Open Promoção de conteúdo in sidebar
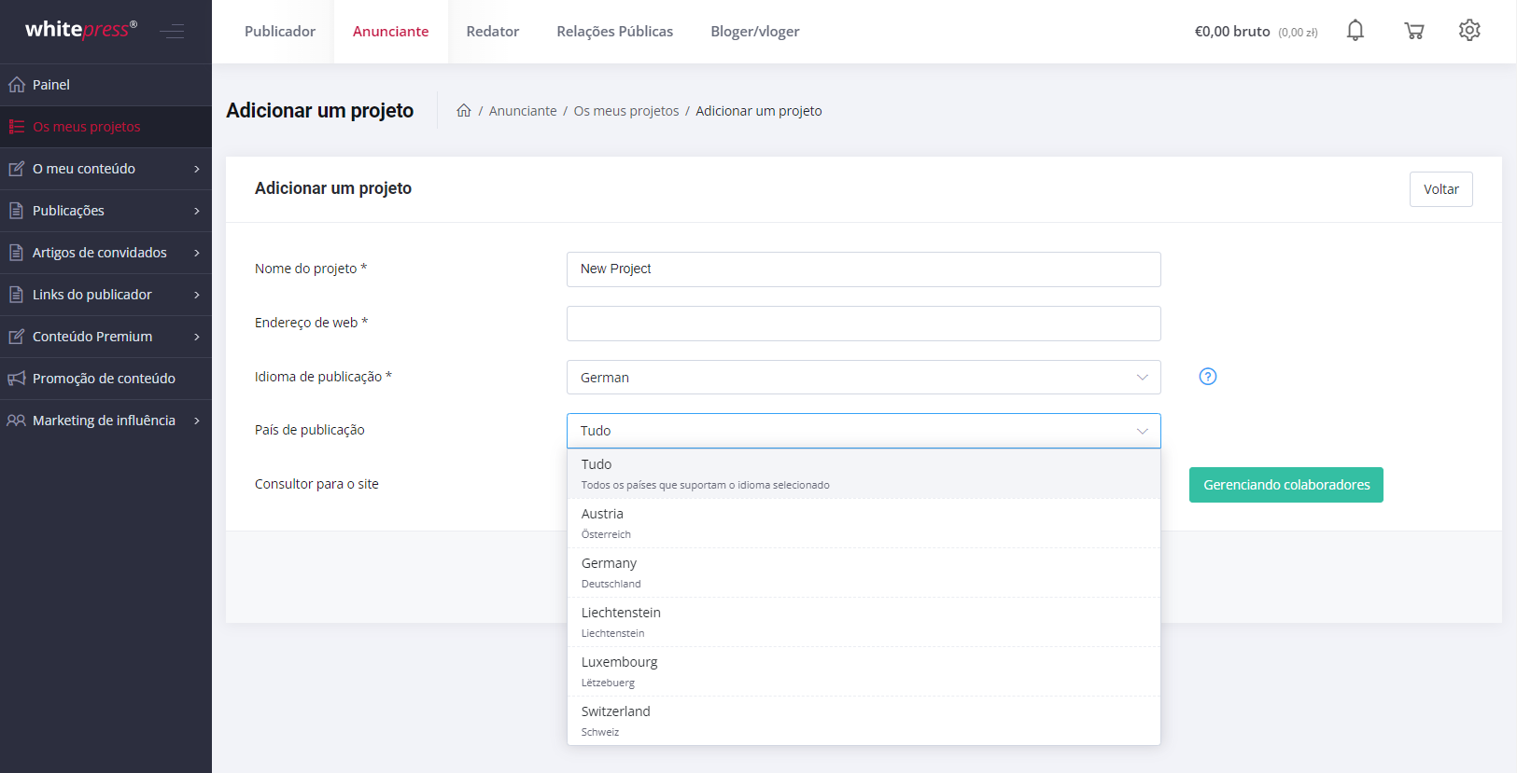This screenshot has width=1517, height=773. click(105, 379)
